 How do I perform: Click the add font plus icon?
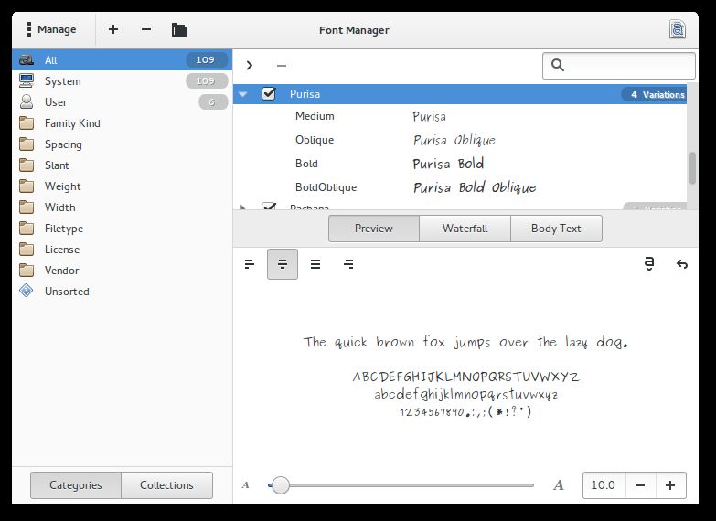[x=113, y=29]
